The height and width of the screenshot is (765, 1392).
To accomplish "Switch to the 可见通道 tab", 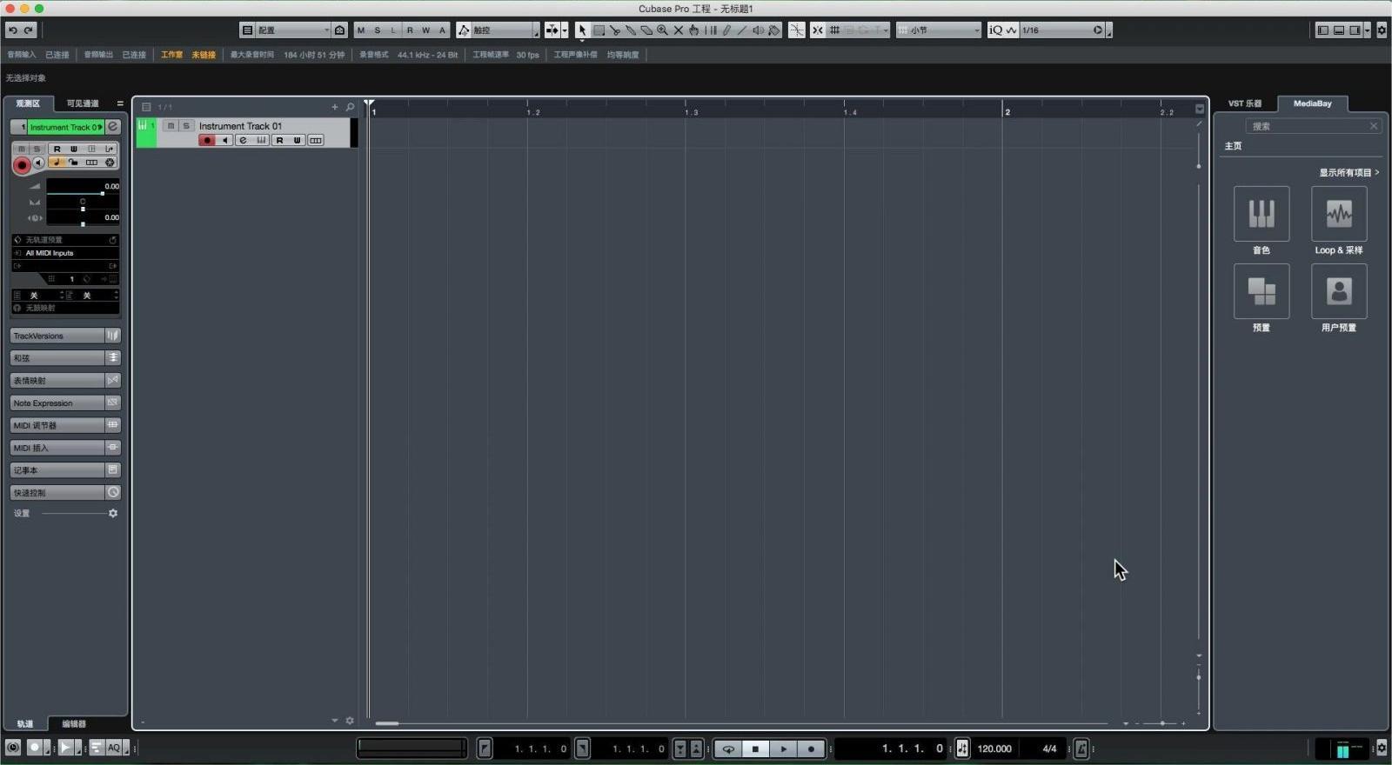I will point(83,103).
